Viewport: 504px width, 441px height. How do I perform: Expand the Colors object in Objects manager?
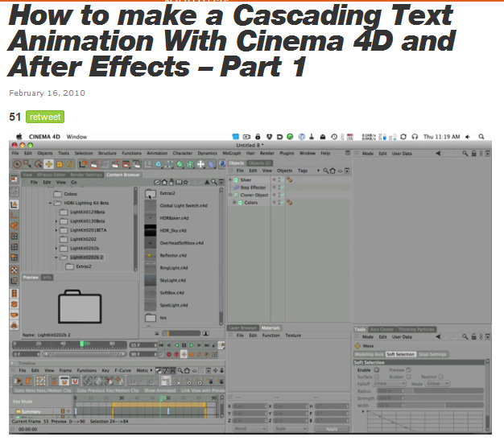point(234,202)
